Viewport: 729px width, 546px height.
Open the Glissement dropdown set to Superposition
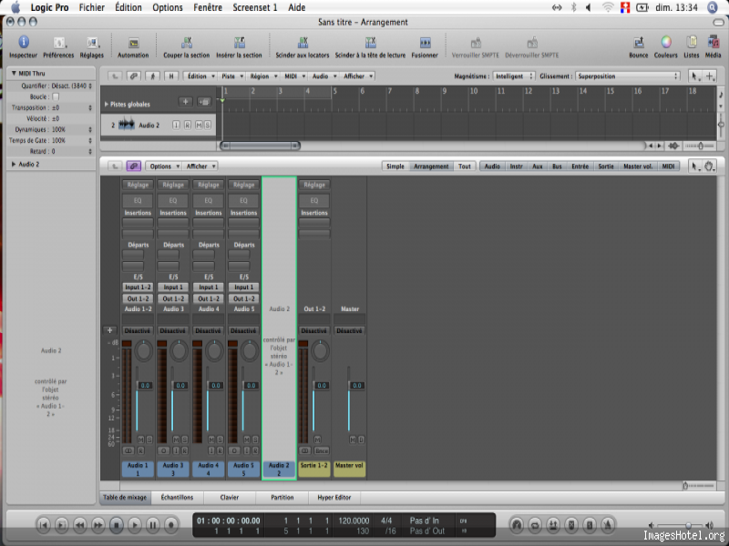click(x=628, y=76)
